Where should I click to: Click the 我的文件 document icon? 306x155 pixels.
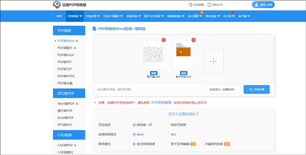pyautogui.click(x=209, y=4)
